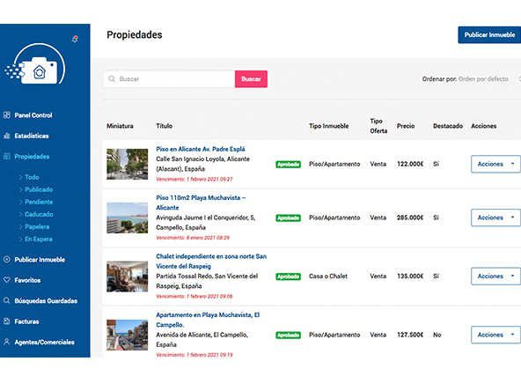Viewport: 521px width, 391px height.
Task: Open the Piso 110m2 Playa Muchavista link
Action: pyautogui.click(x=201, y=203)
